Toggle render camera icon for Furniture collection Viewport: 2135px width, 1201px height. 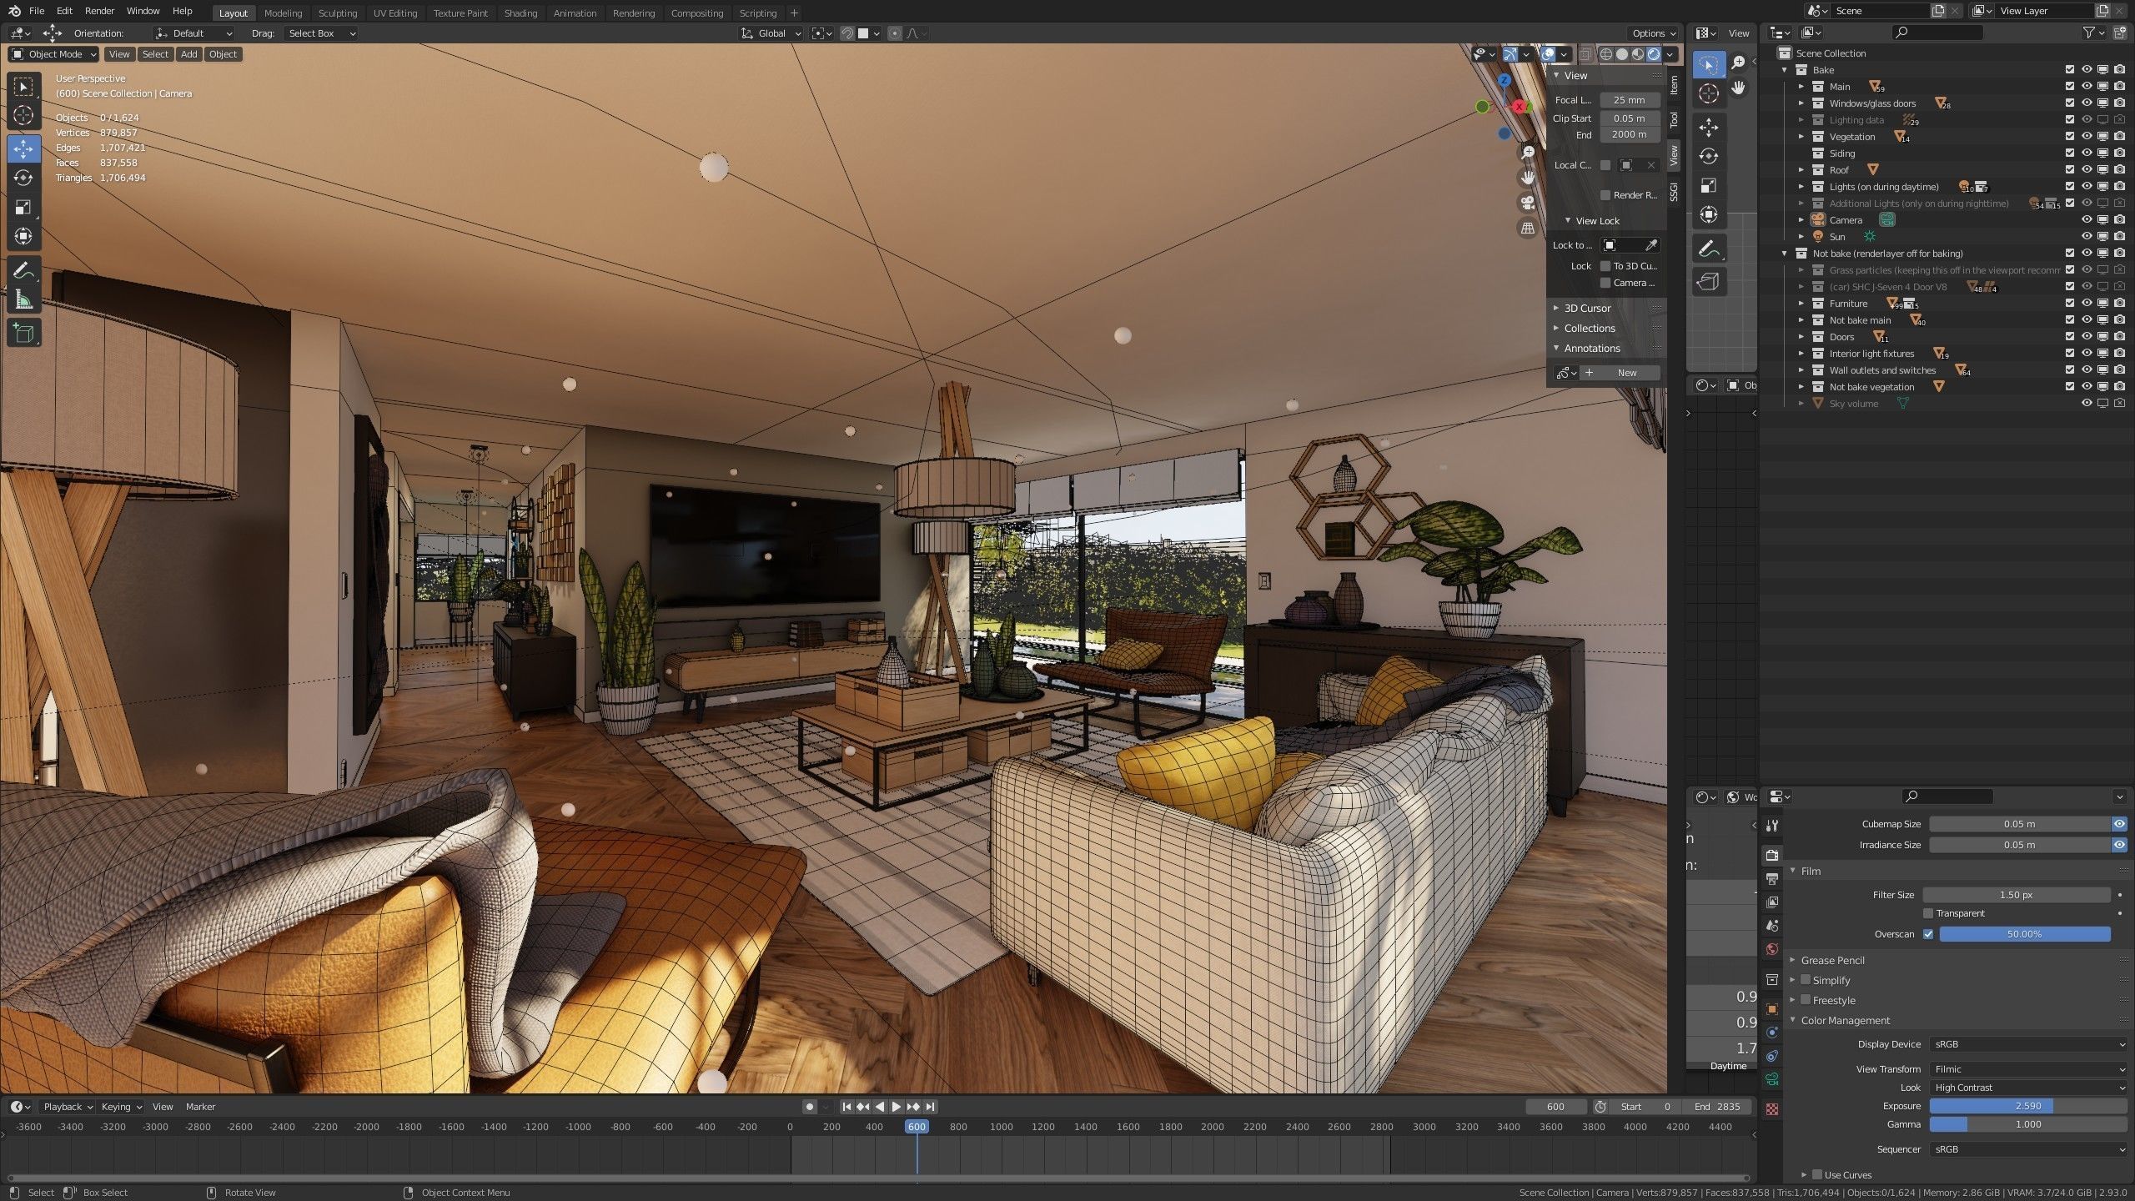click(x=2119, y=304)
